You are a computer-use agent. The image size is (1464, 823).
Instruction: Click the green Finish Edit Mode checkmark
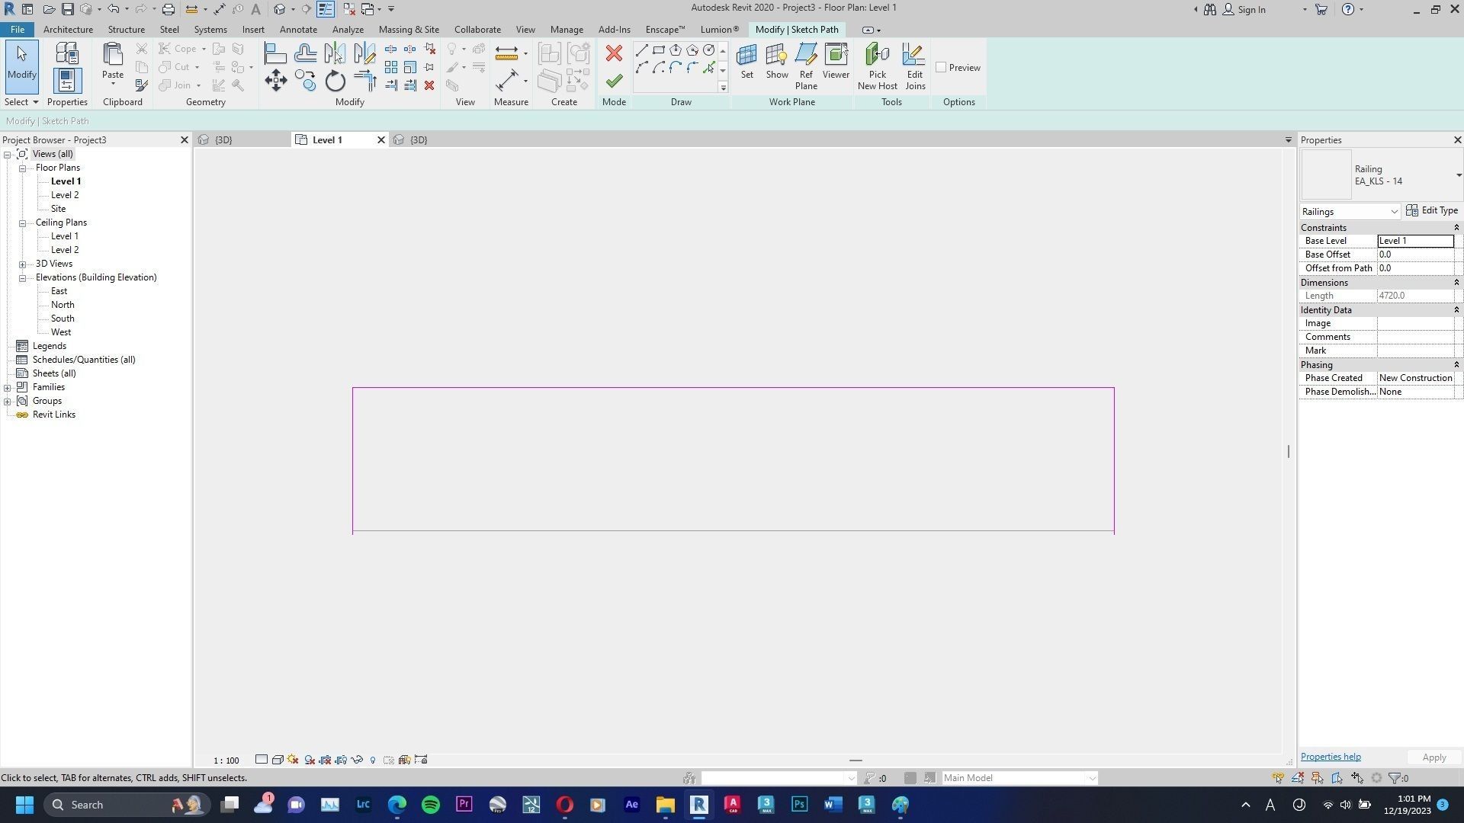(x=614, y=82)
